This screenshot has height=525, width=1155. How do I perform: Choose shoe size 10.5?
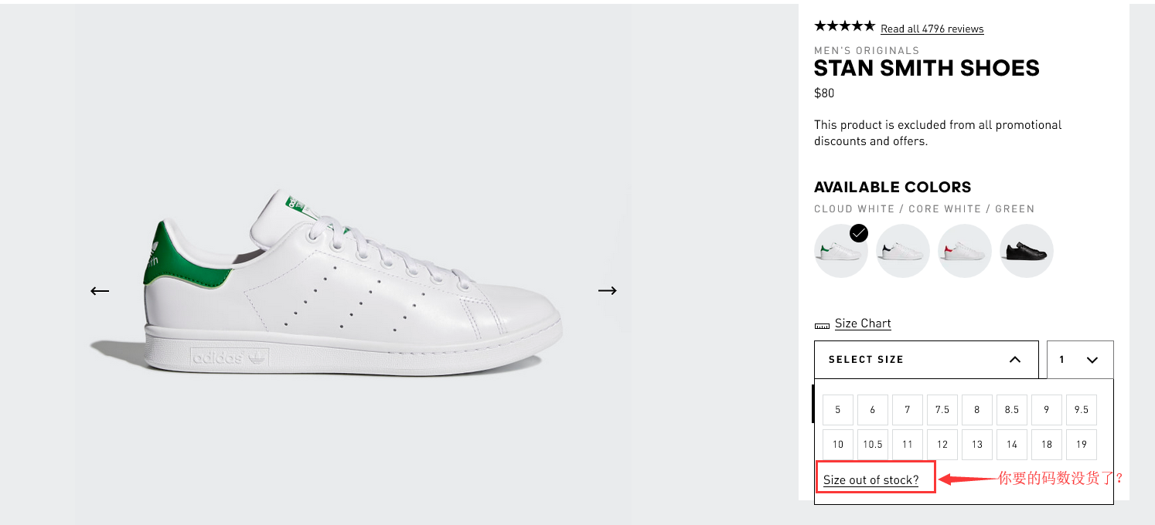pos(873,445)
